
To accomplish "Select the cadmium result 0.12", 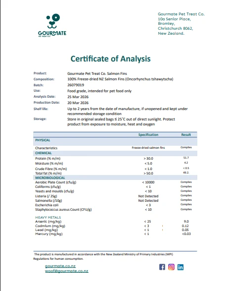I will pyautogui.click(x=185, y=226).
